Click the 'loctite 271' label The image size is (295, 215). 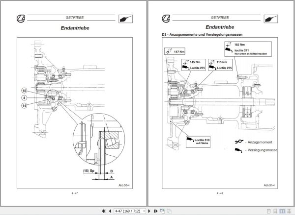(x=241, y=50)
